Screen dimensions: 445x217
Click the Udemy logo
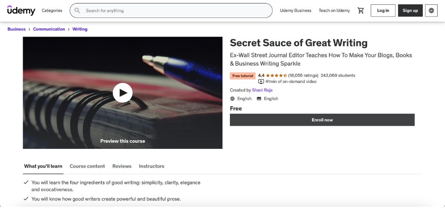[x=21, y=10]
